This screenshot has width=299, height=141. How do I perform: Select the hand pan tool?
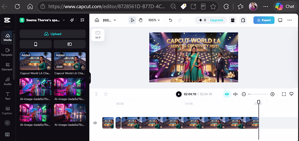141,20
